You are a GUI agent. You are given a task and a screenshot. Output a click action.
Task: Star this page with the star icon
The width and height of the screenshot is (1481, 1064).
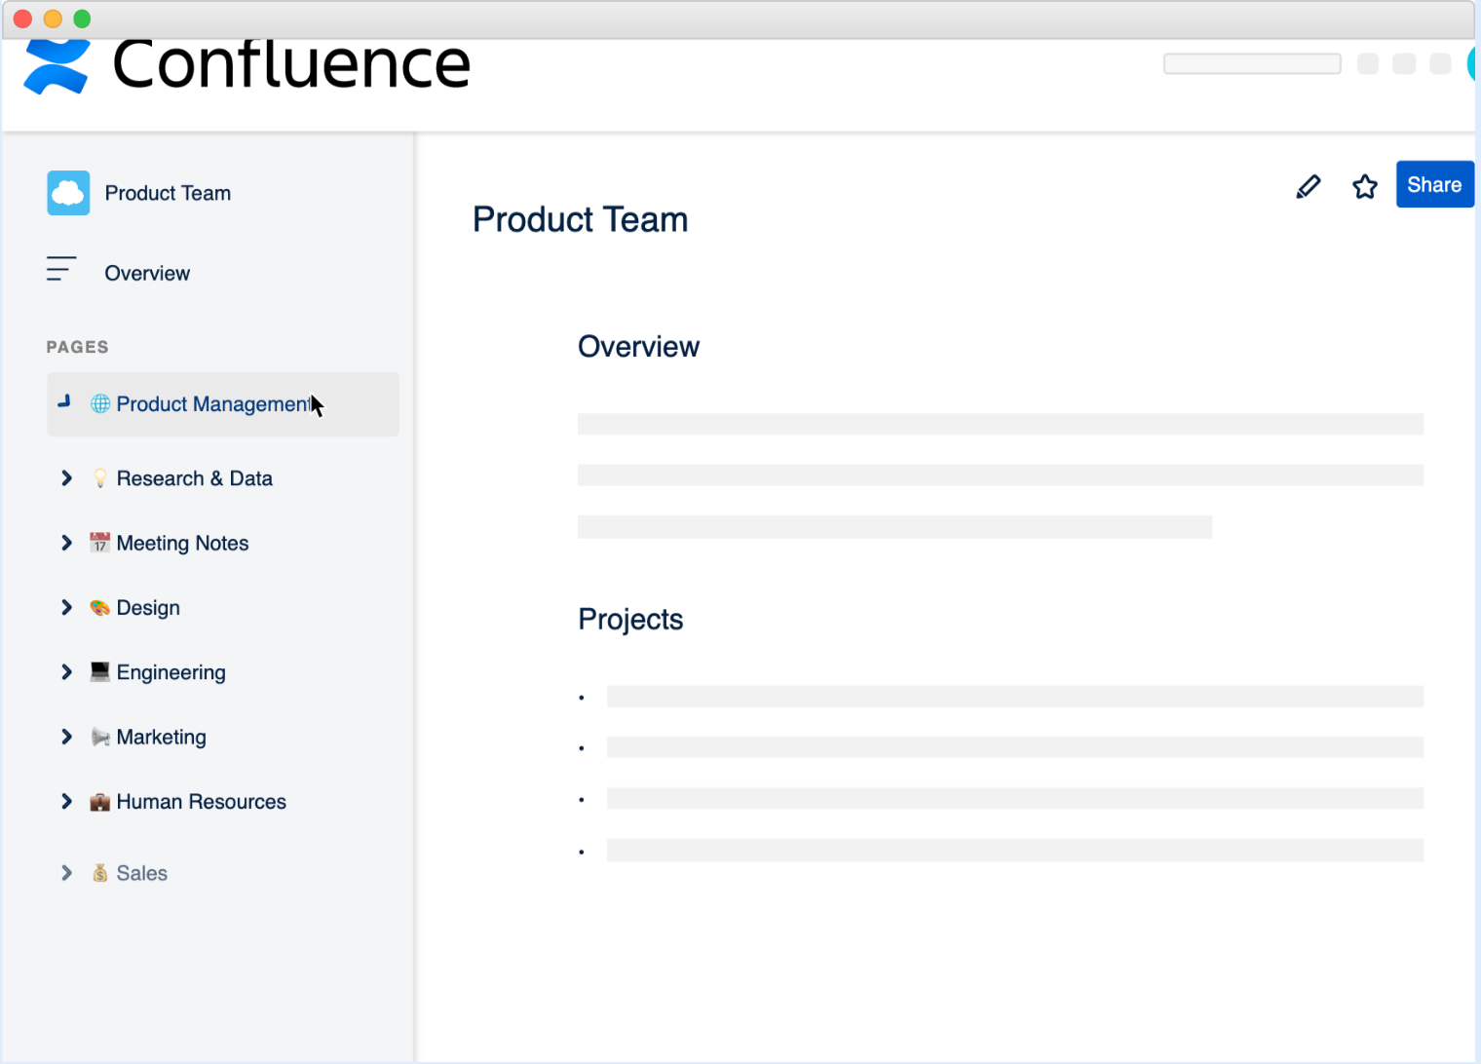point(1364,186)
